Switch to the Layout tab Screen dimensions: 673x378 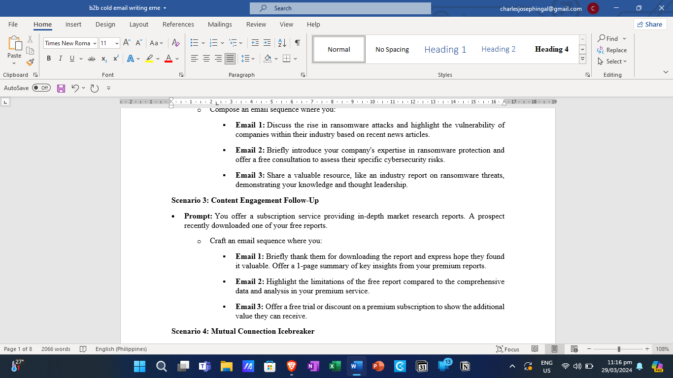click(x=139, y=24)
